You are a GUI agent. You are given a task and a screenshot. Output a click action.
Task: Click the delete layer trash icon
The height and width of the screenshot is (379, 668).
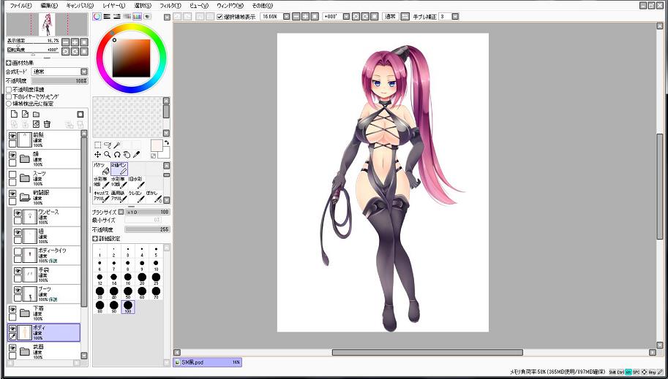[x=47, y=124]
